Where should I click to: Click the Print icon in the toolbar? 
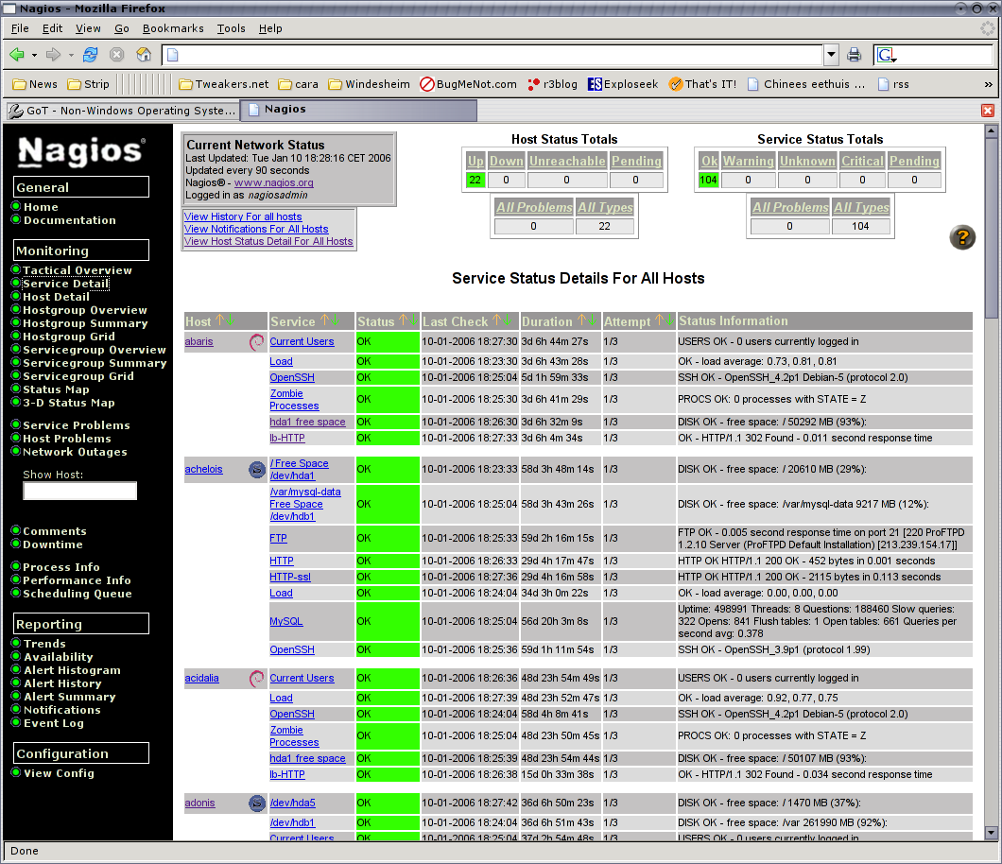(x=854, y=55)
